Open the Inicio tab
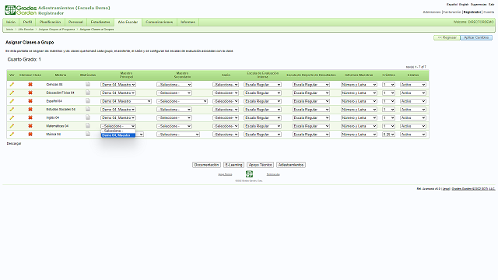The height and width of the screenshot is (280, 498). [x=11, y=23]
